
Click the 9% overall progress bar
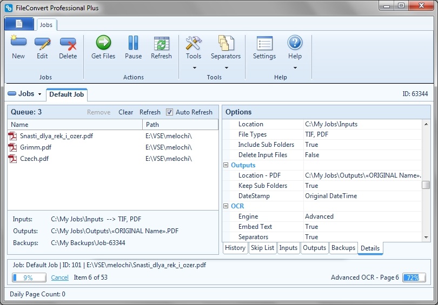click(x=29, y=277)
